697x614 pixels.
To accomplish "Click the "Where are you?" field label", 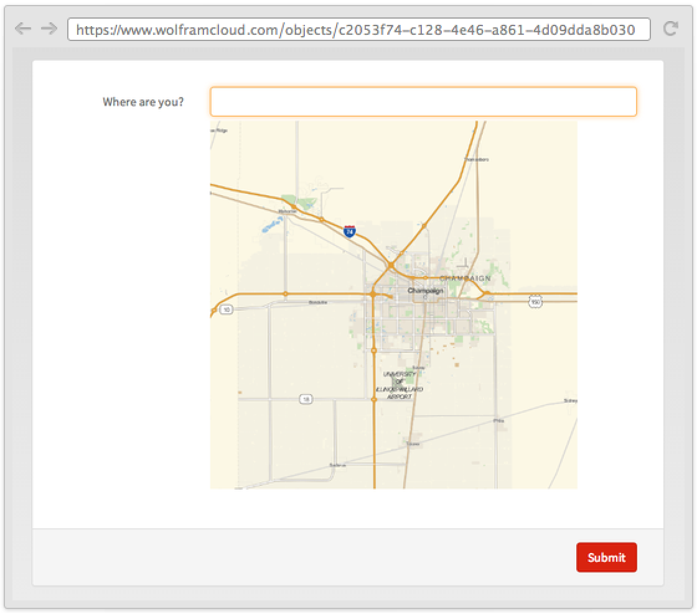I will (x=143, y=102).
